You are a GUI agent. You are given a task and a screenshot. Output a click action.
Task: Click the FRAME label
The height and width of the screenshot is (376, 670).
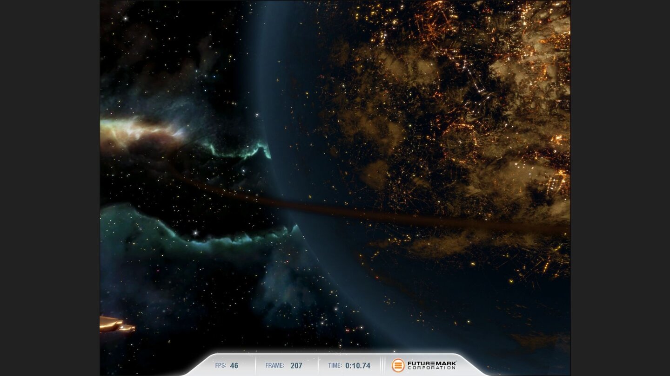click(275, 366)
